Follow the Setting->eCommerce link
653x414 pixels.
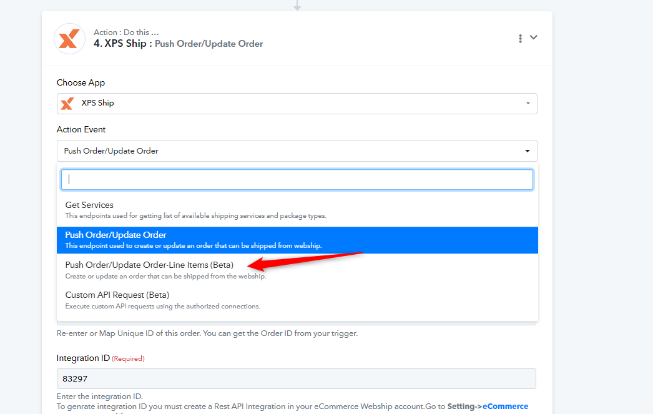[488, 407]
